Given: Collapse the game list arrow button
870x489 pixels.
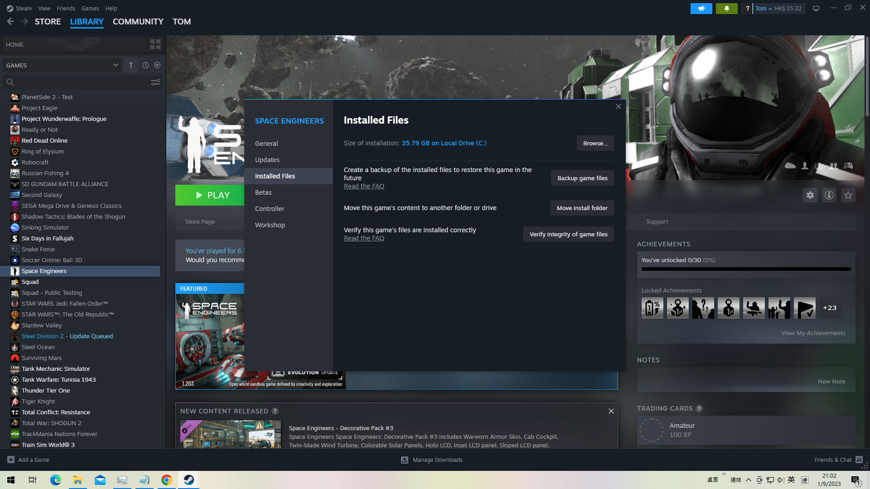Looking at the screenshot, I should 130,65.
